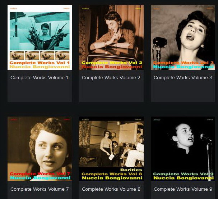Open the Complete Works Volume 1 album cover
Screen dimensions: 218x199
click(40, 32)
